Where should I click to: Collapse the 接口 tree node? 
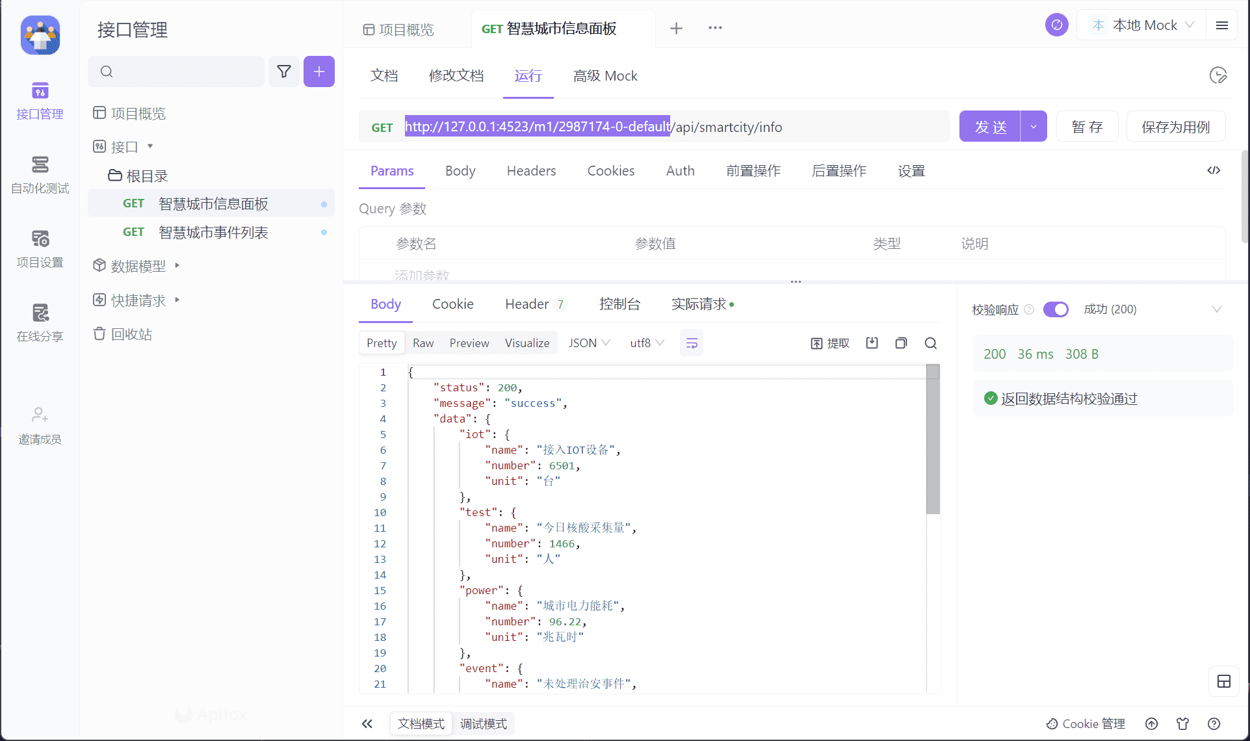150,146
